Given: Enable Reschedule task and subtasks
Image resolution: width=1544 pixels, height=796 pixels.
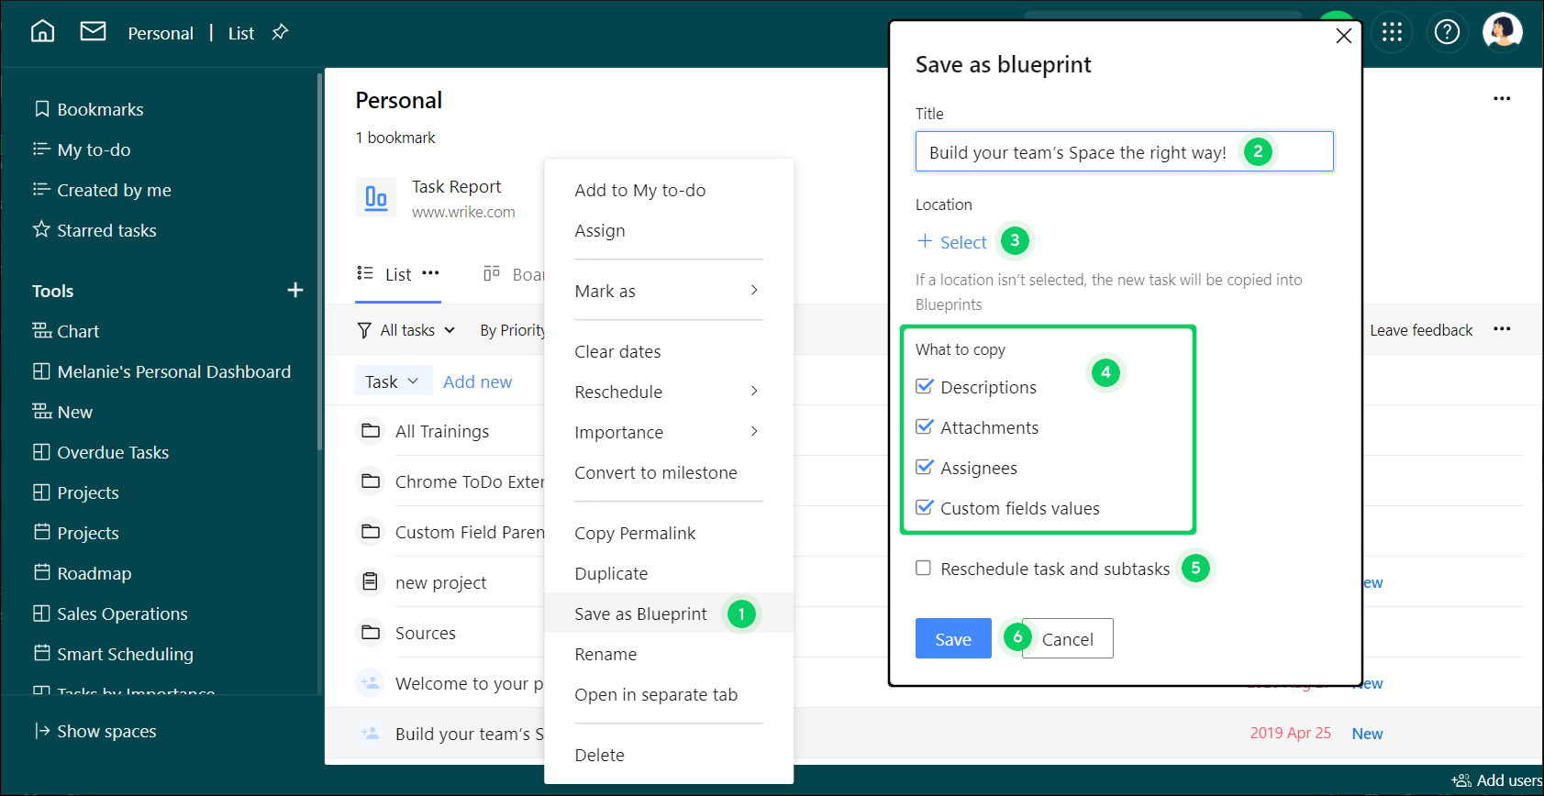Looking at the screenshot, I should pos(924,569).
